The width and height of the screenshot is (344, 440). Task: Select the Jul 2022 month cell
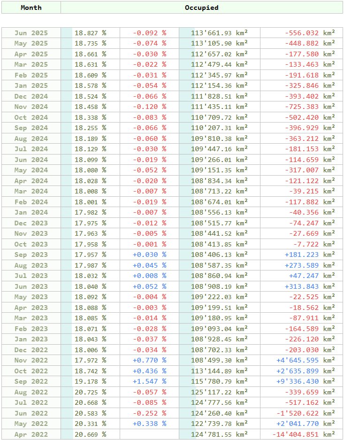click(x=31, y=403)
